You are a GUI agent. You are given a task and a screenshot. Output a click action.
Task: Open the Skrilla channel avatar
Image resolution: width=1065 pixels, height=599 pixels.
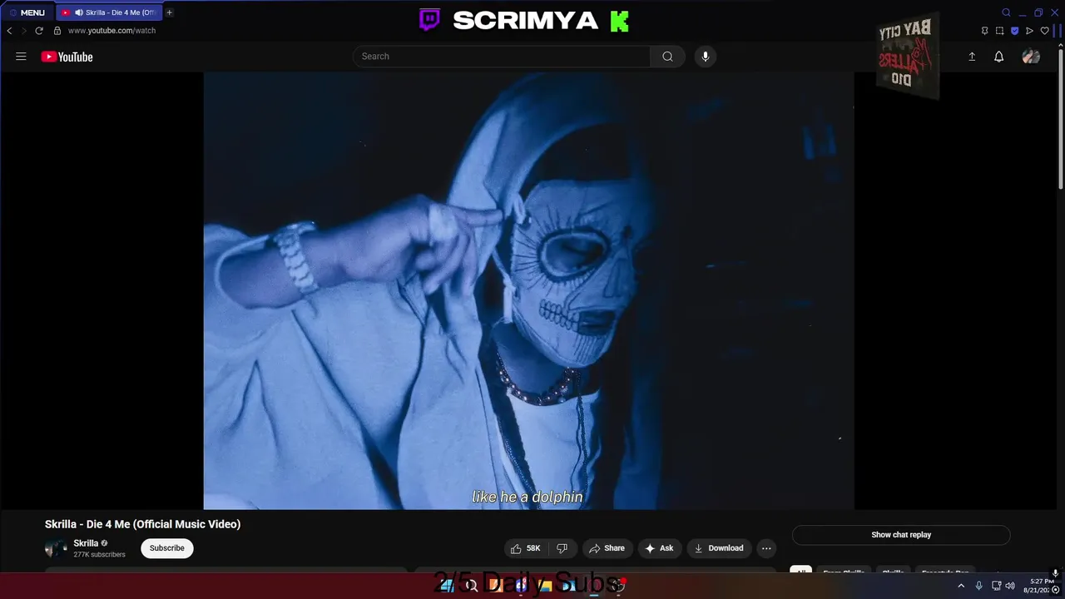pos(56,548)
